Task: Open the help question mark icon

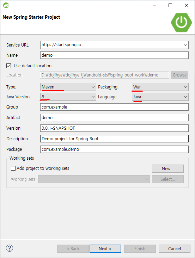Action: coord(10,248)
